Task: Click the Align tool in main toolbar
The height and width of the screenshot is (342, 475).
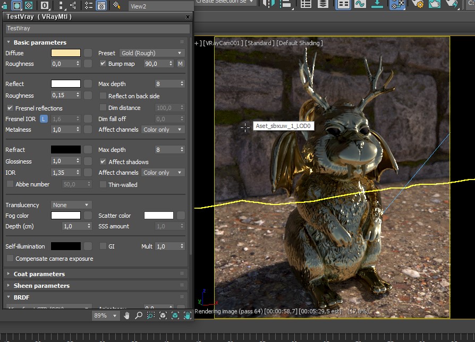Action: (286, 4)
